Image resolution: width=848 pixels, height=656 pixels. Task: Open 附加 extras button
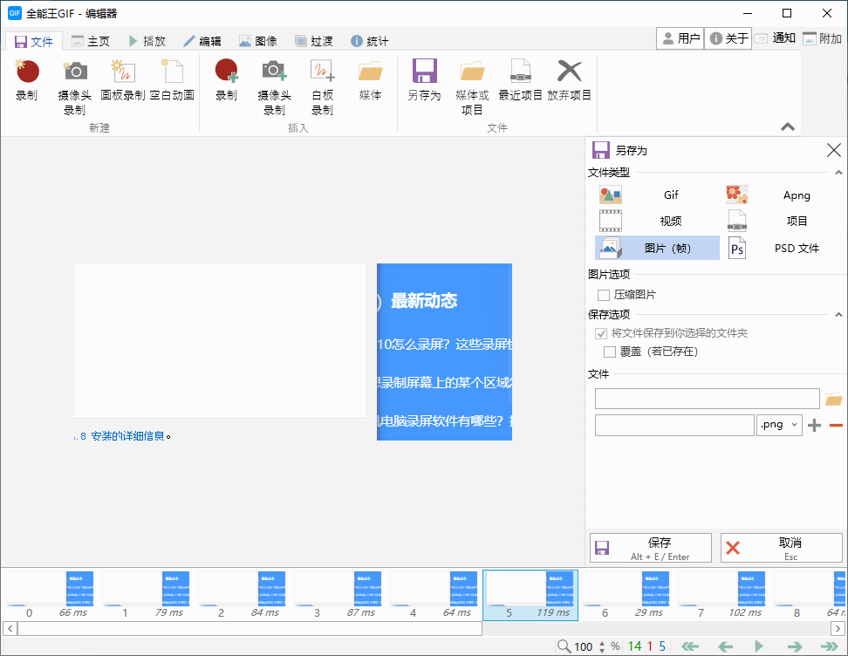click(x=822, y=38)
